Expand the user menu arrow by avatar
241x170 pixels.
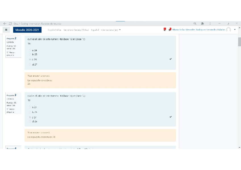[235, 30]
